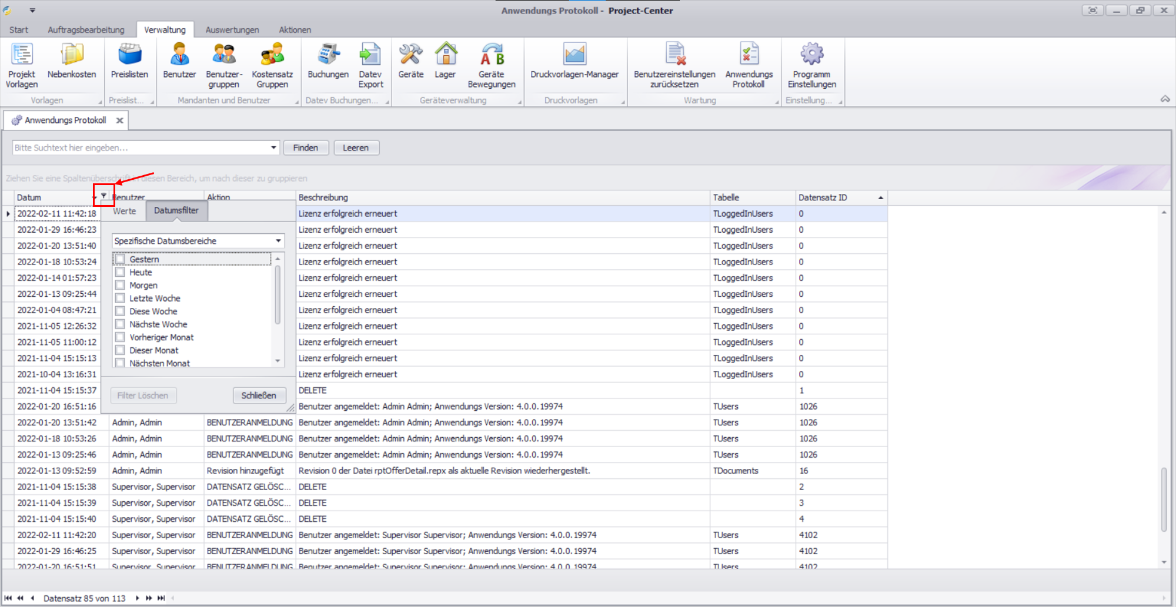
Task: Expand the Spezifische Datumsbereiche dropdown
Action: pyautogui.click(x=278, y=241)
